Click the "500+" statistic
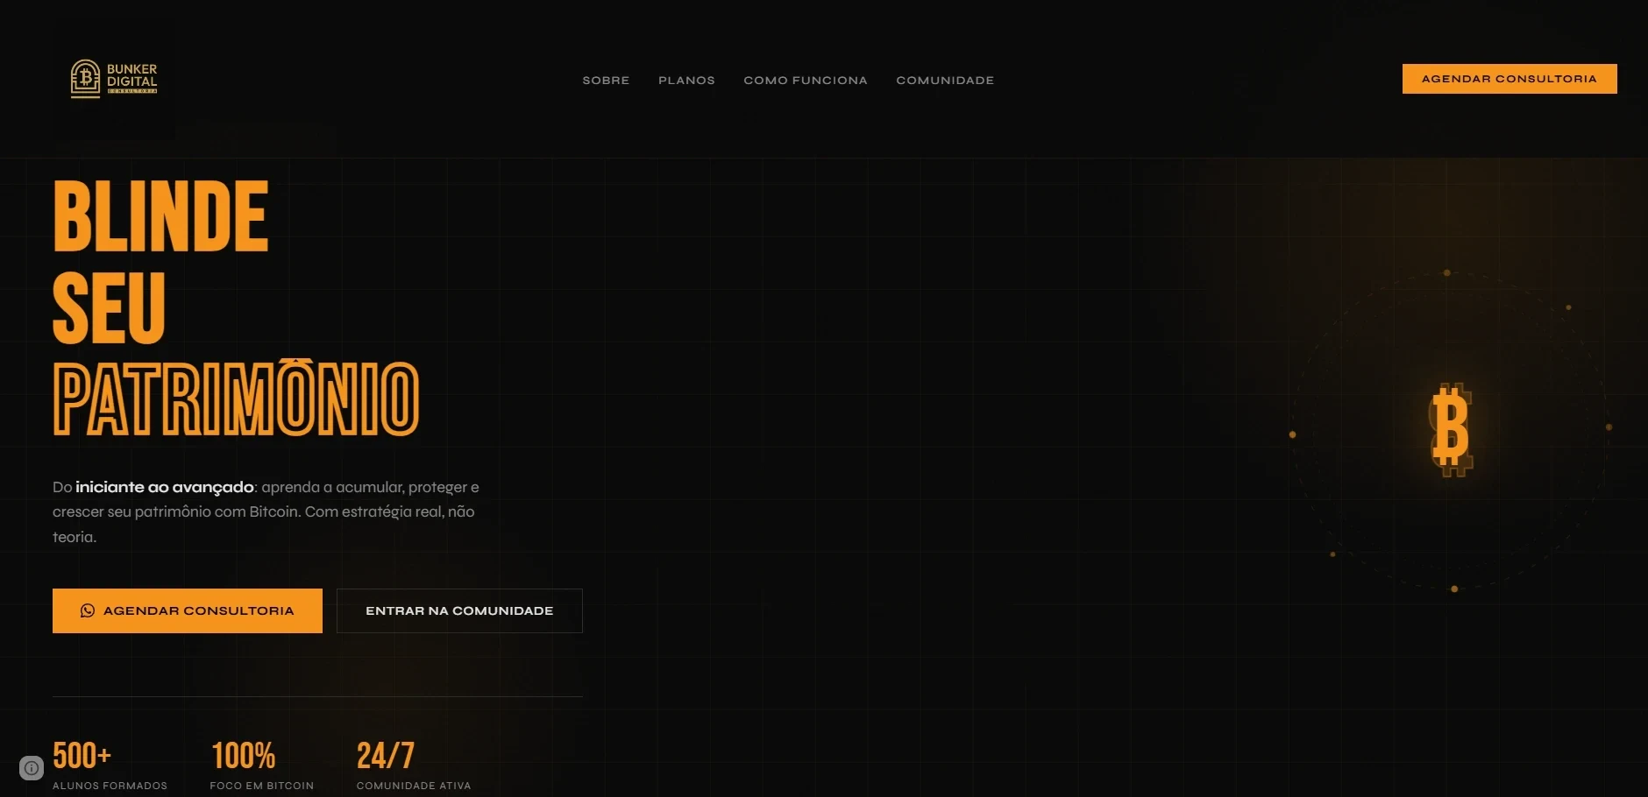The width and height of the screenshot is (1648, 797). (82, 755)
